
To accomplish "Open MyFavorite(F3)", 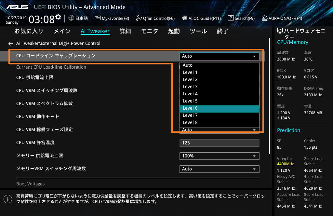I will pos(112,18).
